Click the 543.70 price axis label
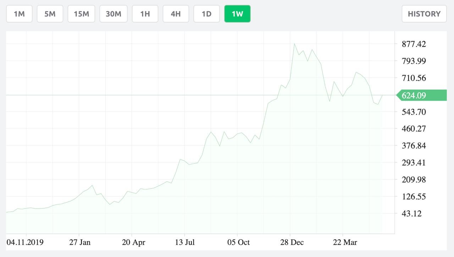 (x=414, y=112)
